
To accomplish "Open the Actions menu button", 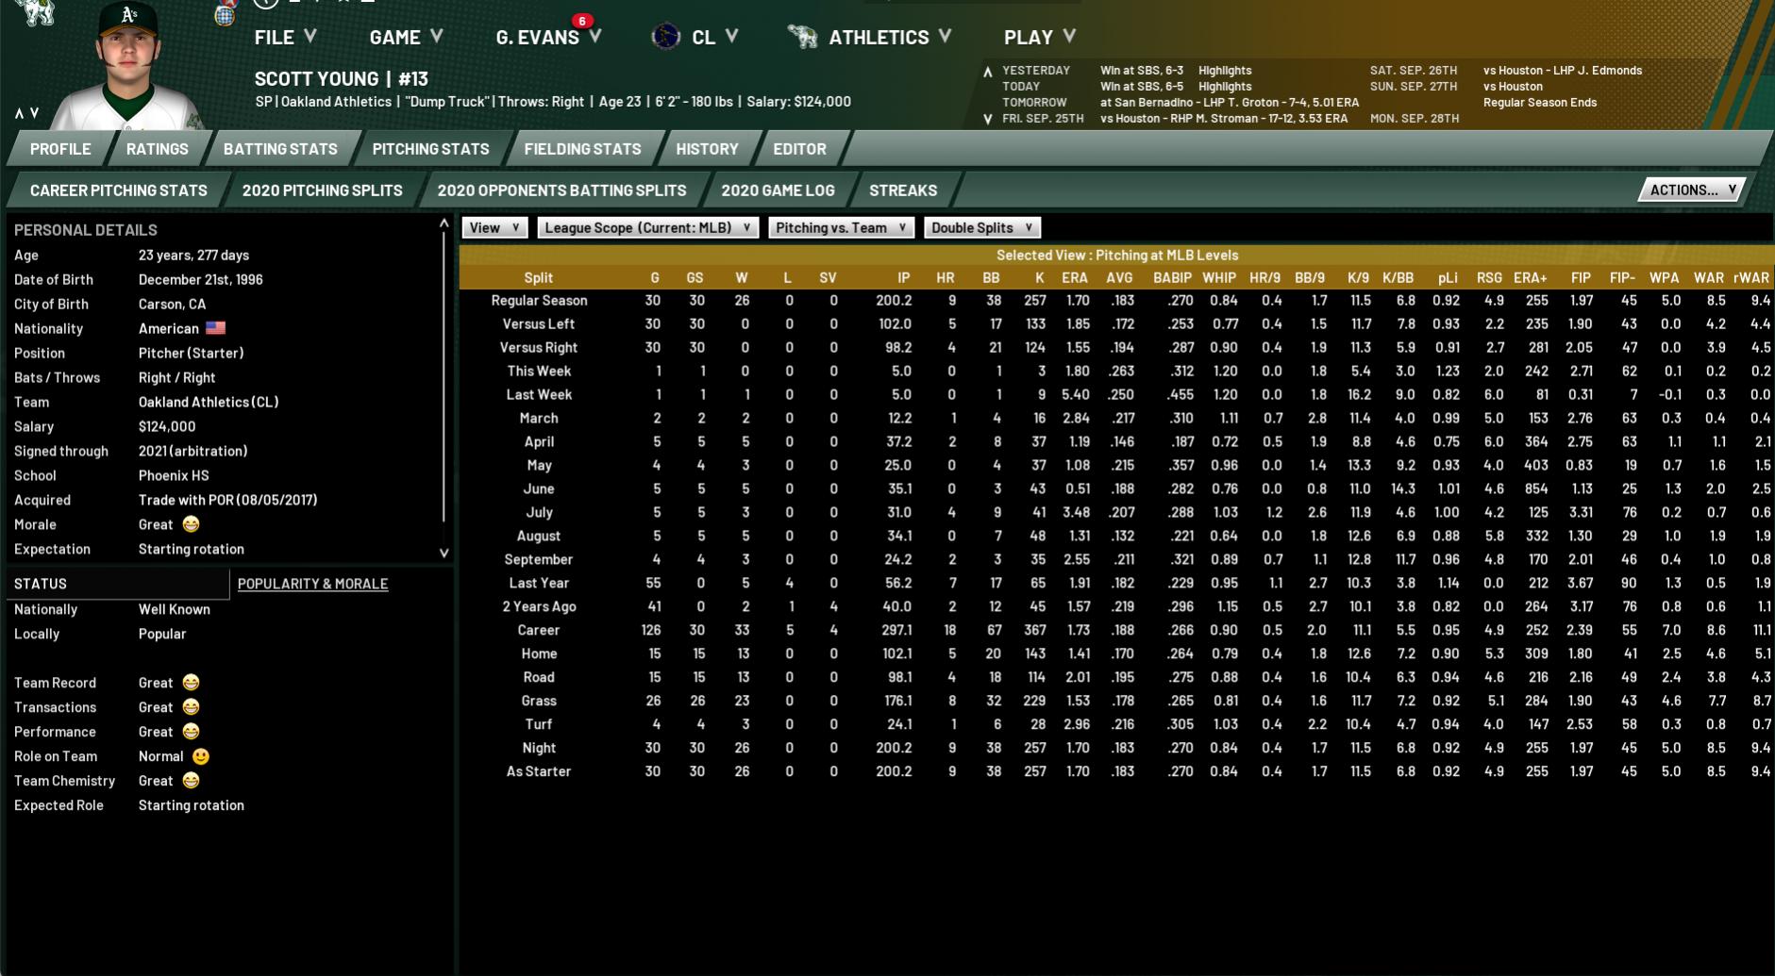I will point(1692,190).
